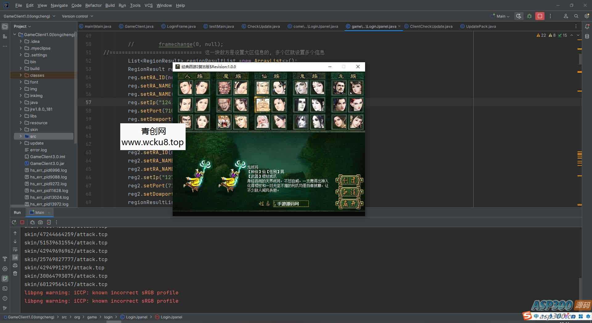Image resolution: width=592 pixels, height=323 pixels.
Task: Toggle the Project tool window icon
Action: [x=5, y=27]
